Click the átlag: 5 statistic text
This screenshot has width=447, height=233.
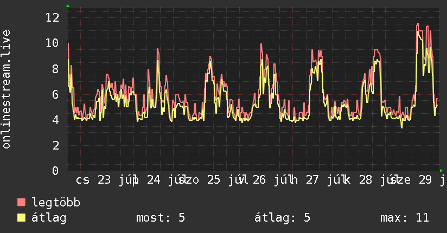click(x=282, y=218)
